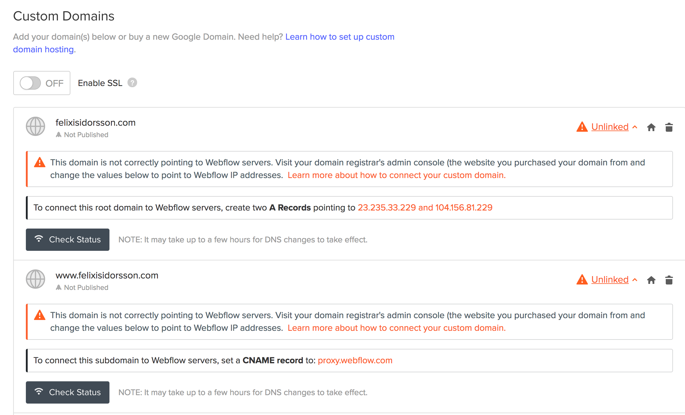Delete www.felixisidorsson.com using trash icon
Image resolution: width=685 pixels, height=415 pixels.
pos(669,280)
